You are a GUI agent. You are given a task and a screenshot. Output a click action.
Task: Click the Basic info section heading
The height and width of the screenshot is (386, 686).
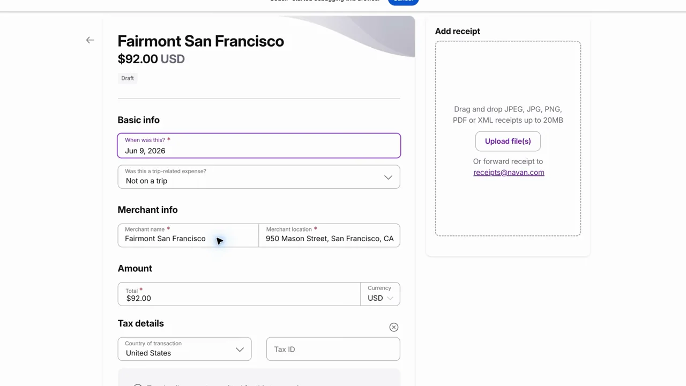pos(139,120)
